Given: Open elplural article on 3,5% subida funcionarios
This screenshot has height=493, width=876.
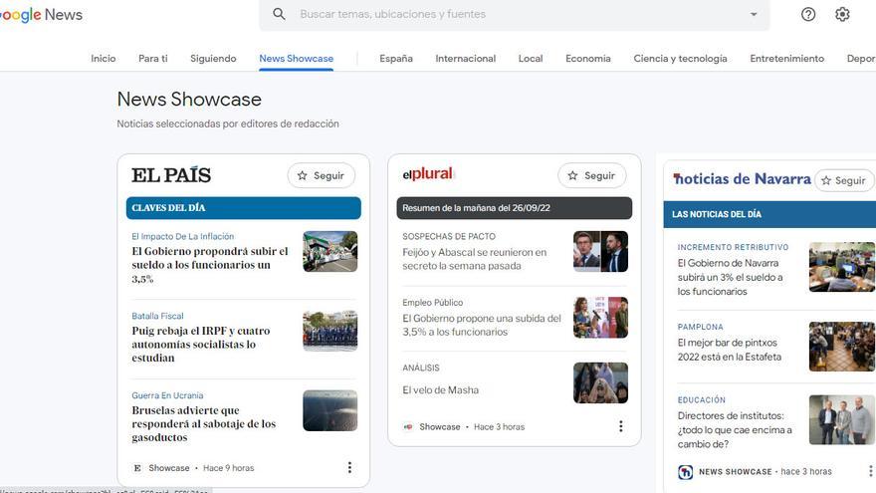Looking at the screenshot, I should 482,325.
